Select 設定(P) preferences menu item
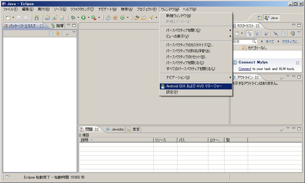Image resolution: width=305 pixels, height=183 pixels. coord(196,92)
